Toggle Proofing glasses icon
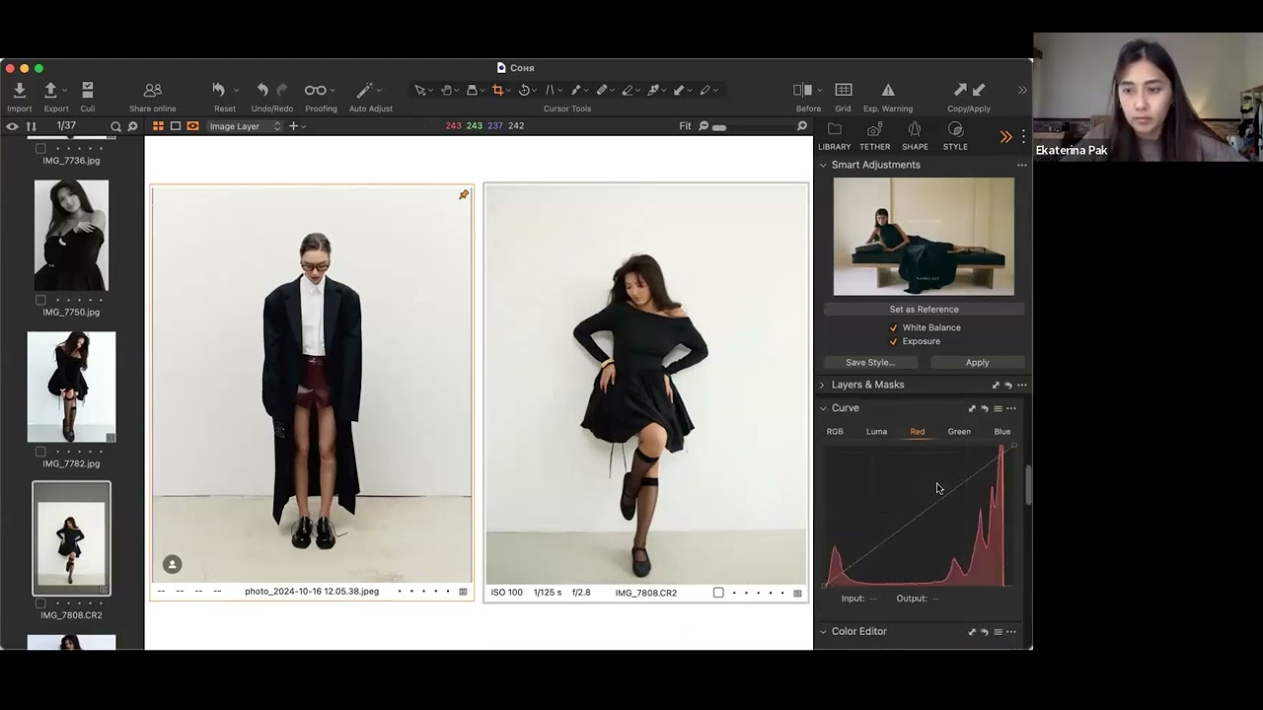The width and height of the screenshot is (1263, 710). (316, 90)
